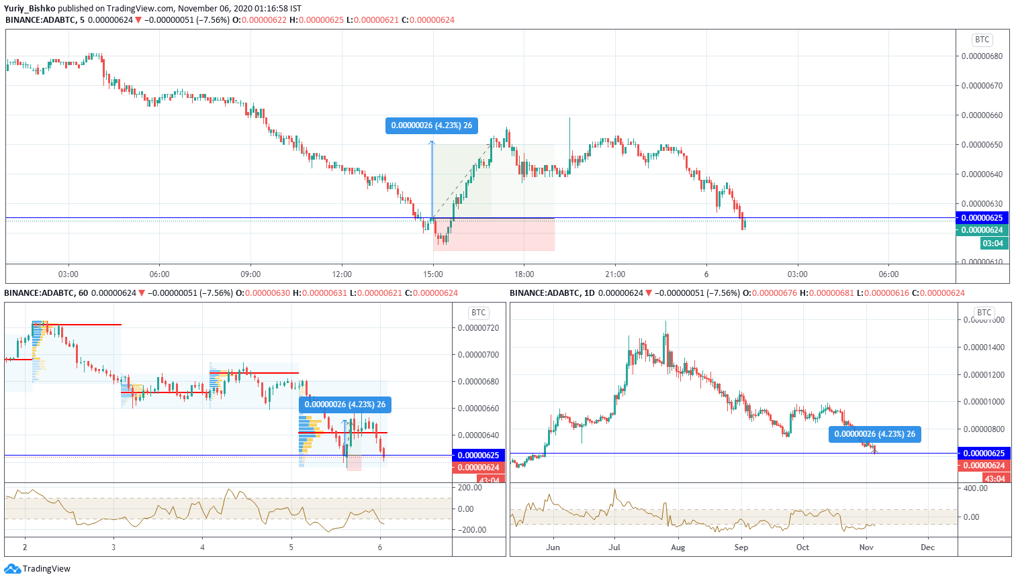Click the TradingView logo at the bottom

click(37, 569)
